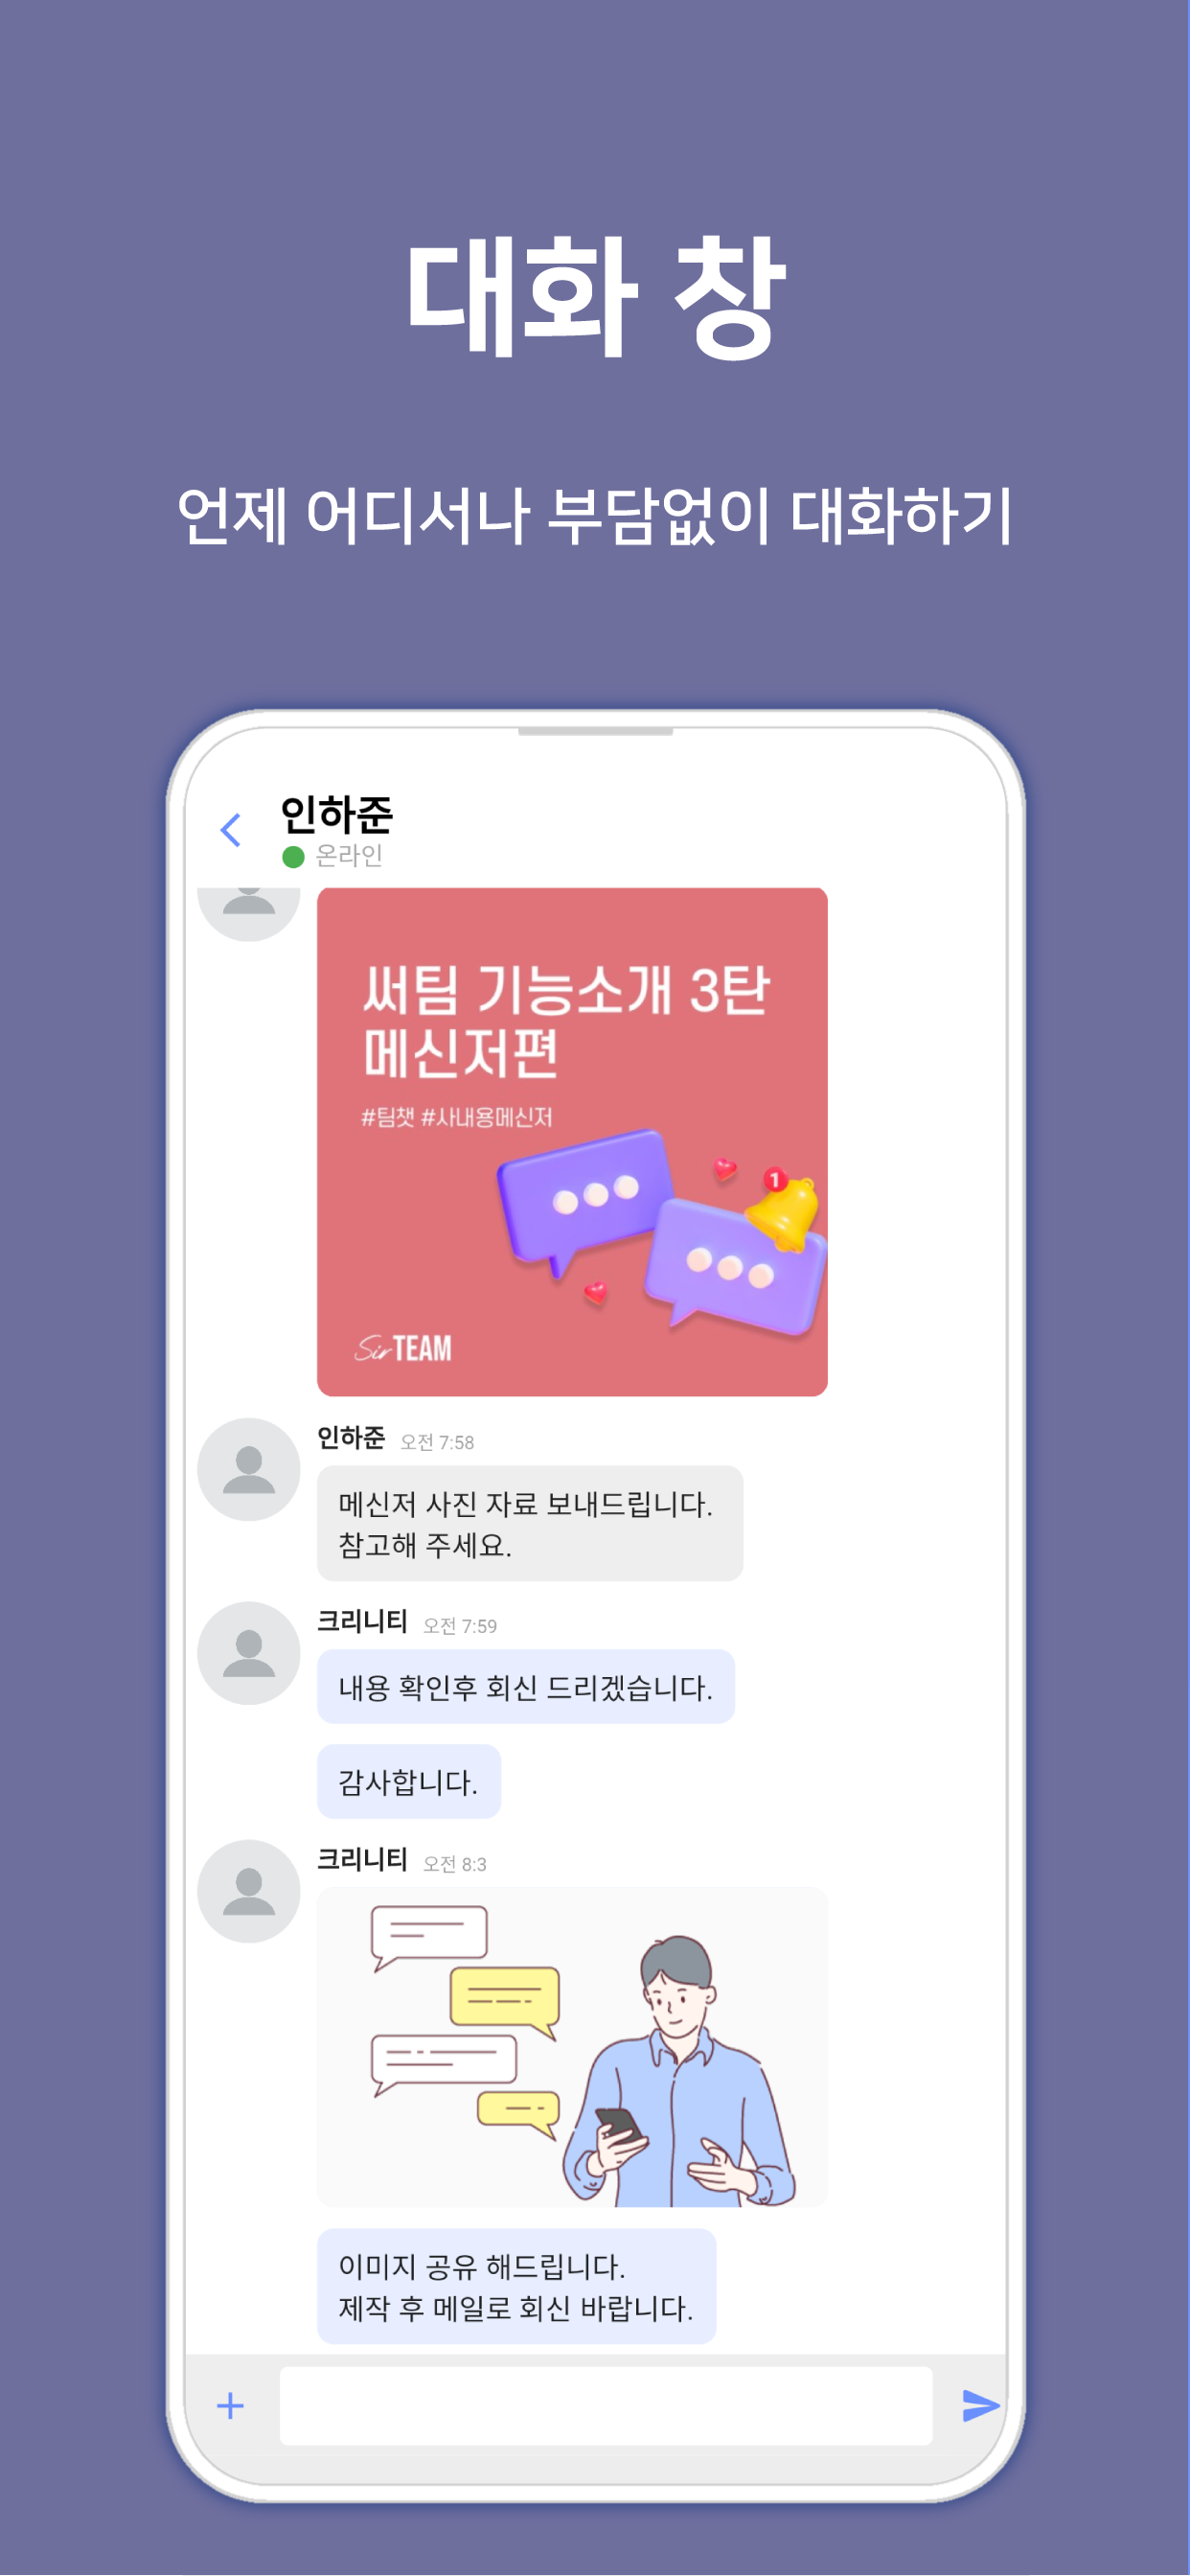Tap partially hidden avatar at chat top
This screenshot has height=2576, width=1190.
point(249,913)
